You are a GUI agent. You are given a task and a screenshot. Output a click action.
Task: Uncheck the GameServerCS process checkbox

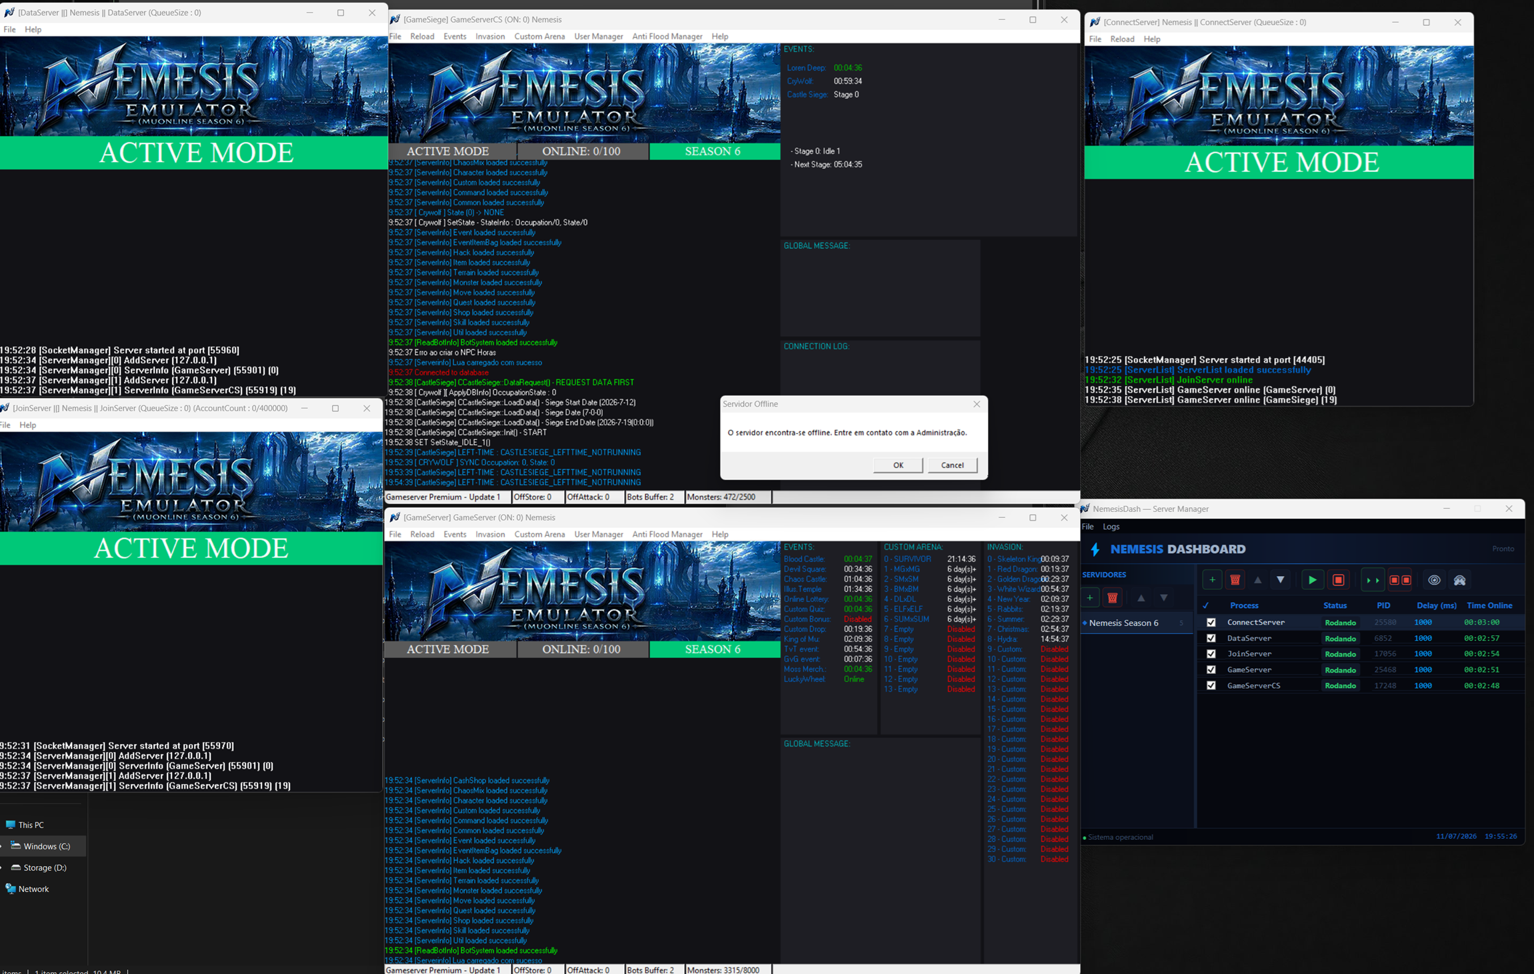pyautogui.click(x=1211, y=685)
